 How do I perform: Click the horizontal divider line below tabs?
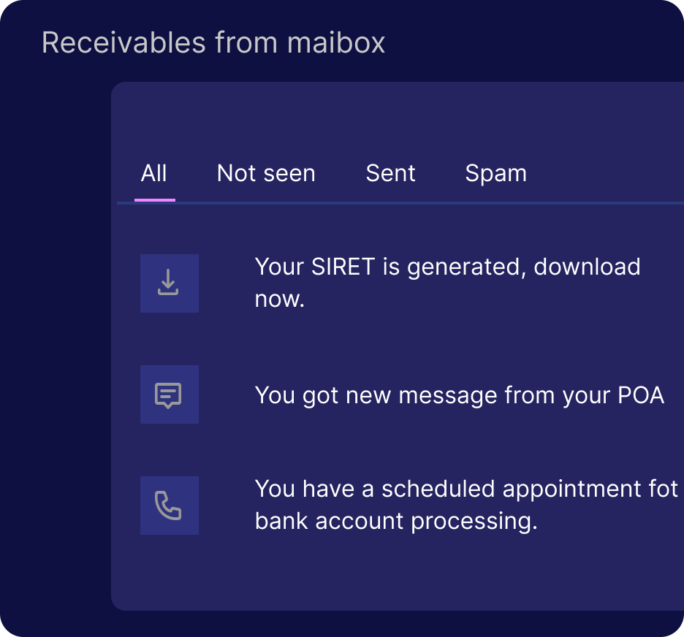point(400,203)
